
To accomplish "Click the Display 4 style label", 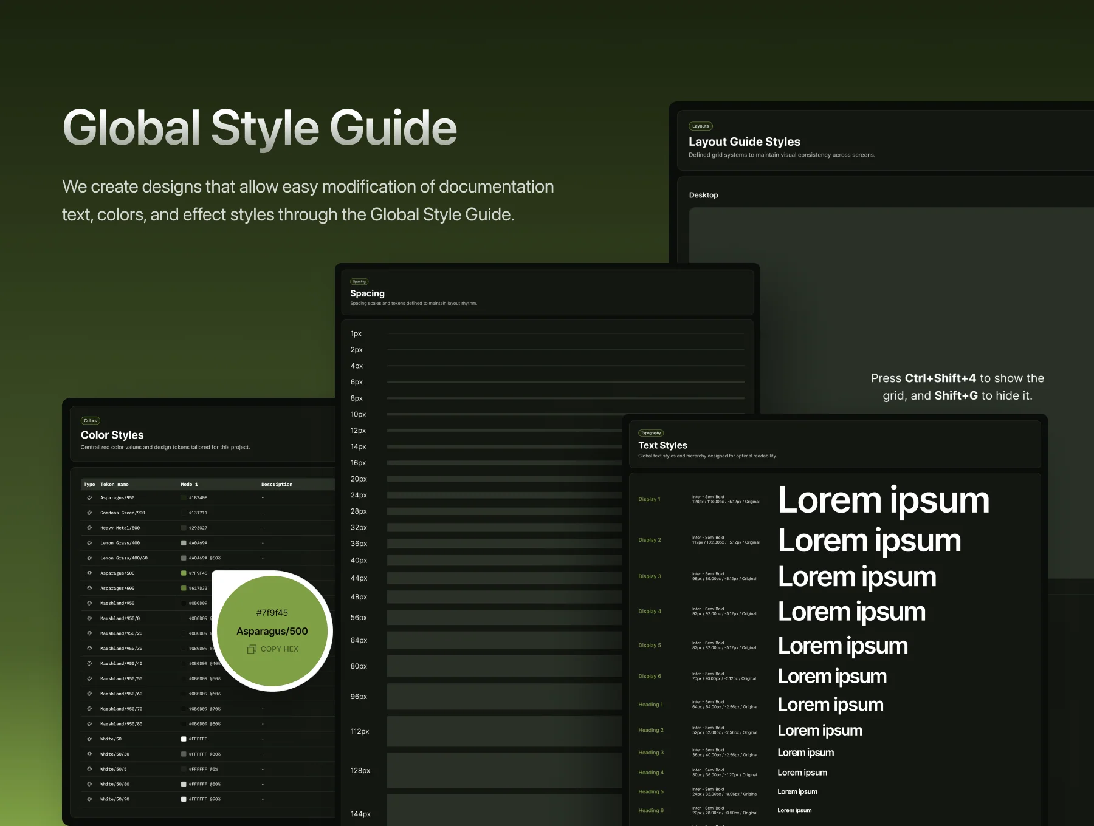I will [x=650, y=611].
